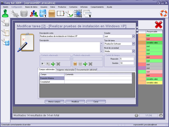Open the Productos menu
Viewport: 169px width, 127px height.
pyautogui.click(x=62, y=7)
